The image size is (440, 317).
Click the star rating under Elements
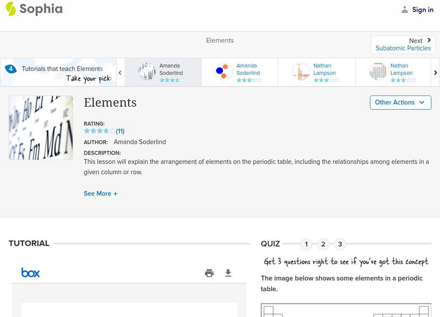100,131
